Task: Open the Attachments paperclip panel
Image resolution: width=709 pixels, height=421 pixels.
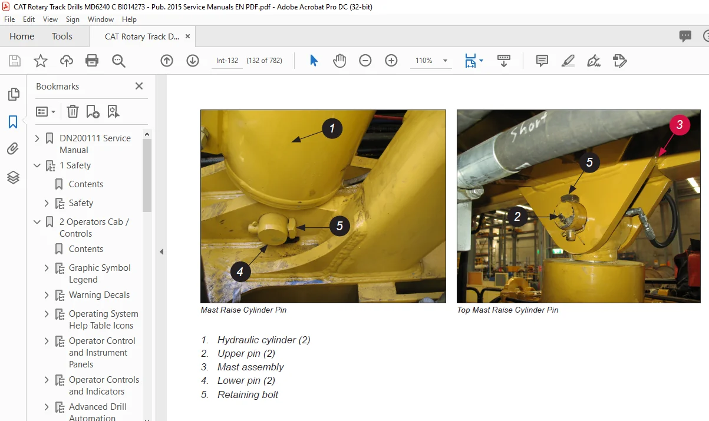Action: pos(13,149)
